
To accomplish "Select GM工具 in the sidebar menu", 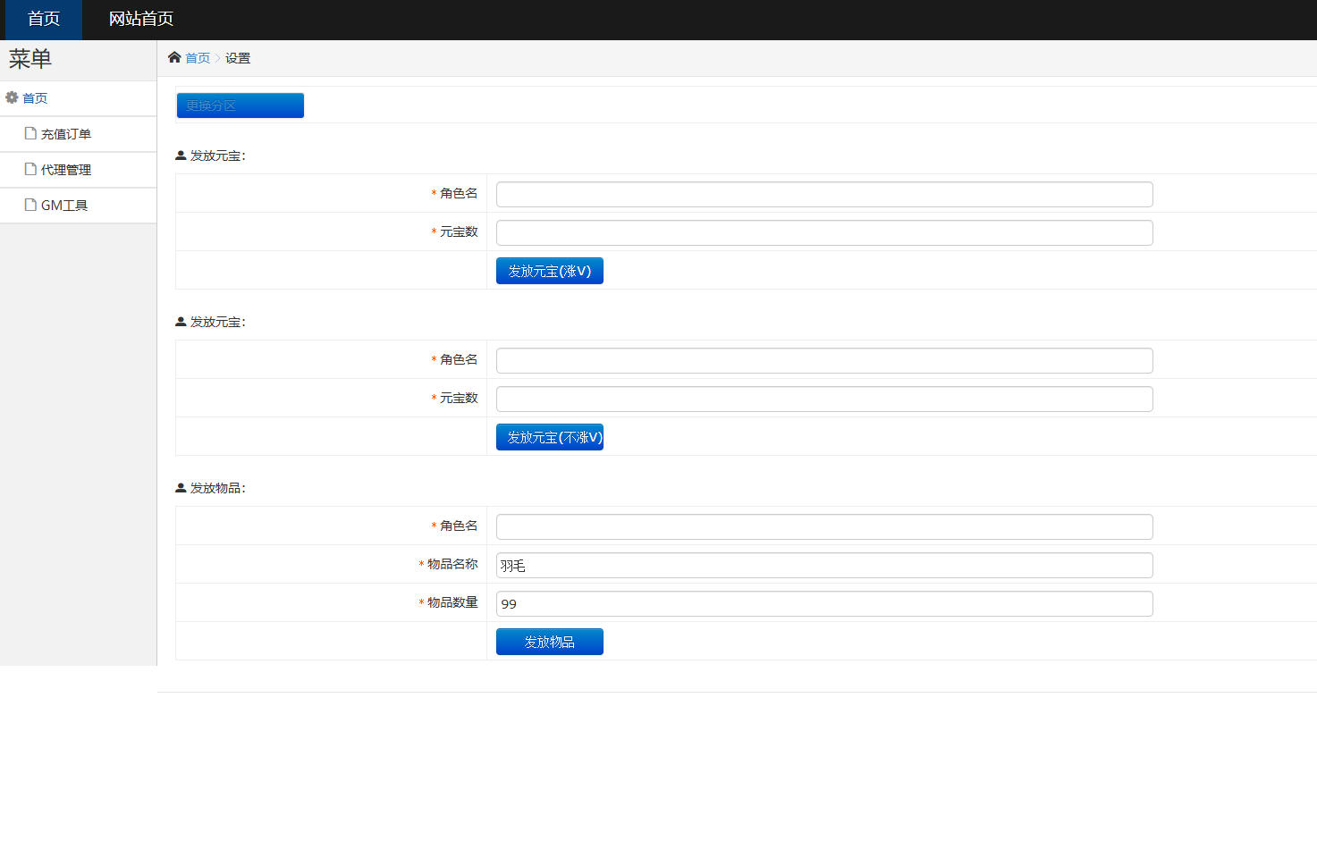I will pyautogui.click(x=64, y=206).
